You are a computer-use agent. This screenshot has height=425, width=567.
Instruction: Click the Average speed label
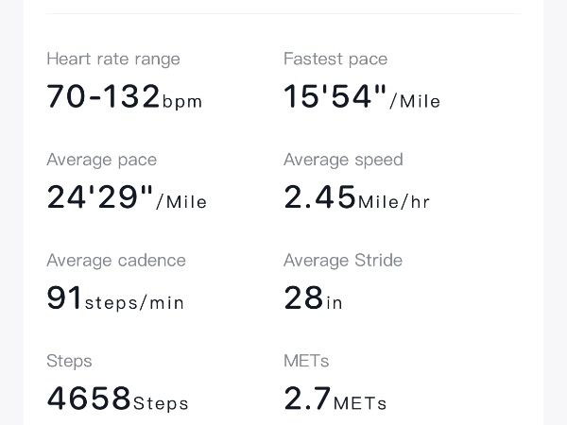[x=343, y=160]
